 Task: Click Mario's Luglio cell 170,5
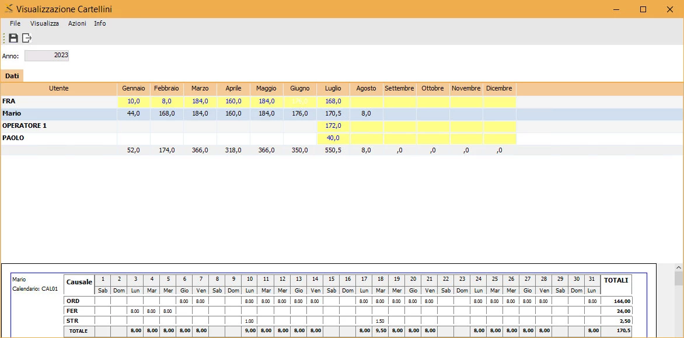click(x=333, y=113)
